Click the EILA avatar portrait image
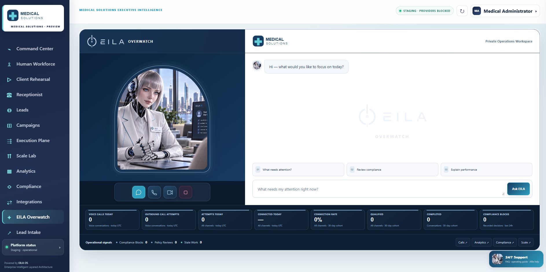This screenshot has height=272, width=546. point(162,119)
